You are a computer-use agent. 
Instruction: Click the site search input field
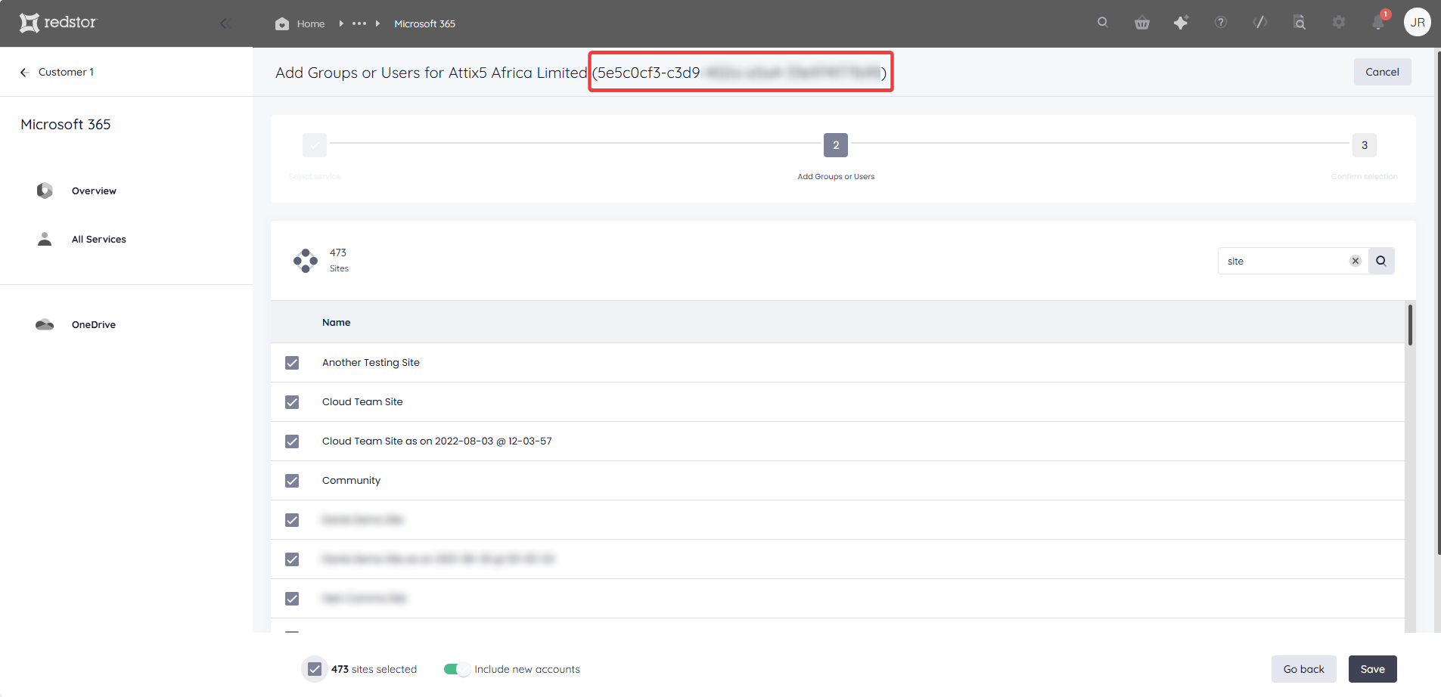click(x=1285, y=261)
